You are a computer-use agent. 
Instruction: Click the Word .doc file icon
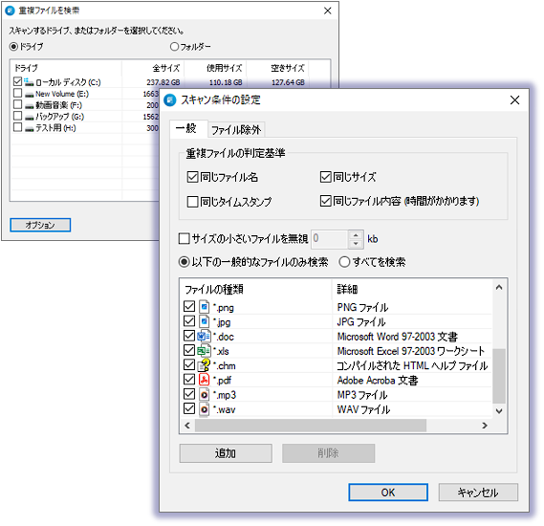[x=204, y=337]
